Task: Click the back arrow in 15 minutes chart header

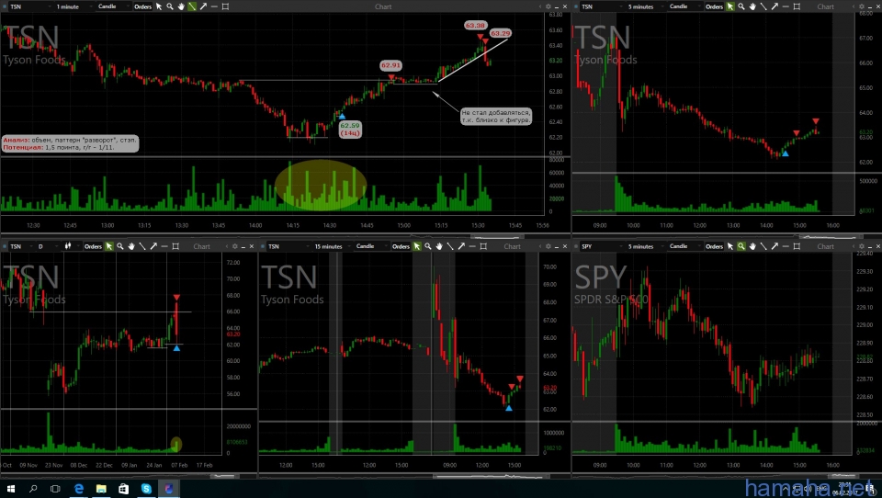Action: click(540, 246)
